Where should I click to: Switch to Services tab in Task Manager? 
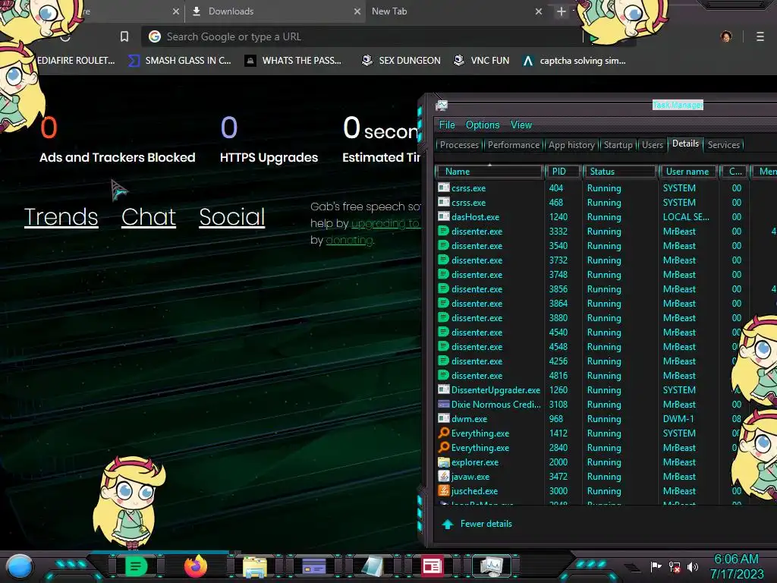[723, 145]
